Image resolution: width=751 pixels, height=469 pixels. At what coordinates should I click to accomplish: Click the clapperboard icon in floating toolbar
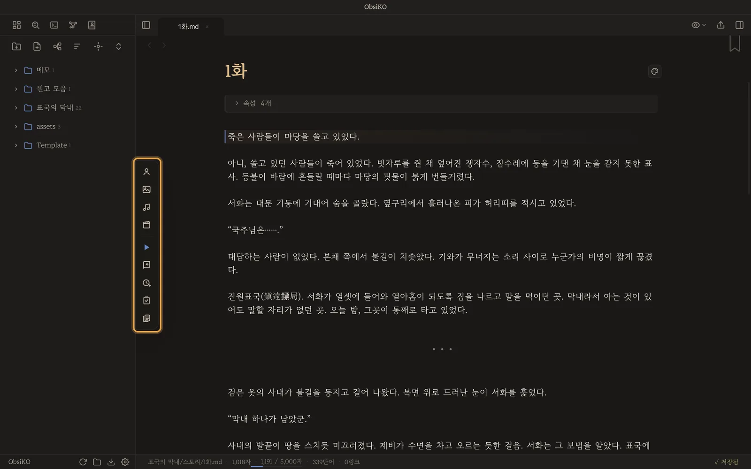point(146,225)
